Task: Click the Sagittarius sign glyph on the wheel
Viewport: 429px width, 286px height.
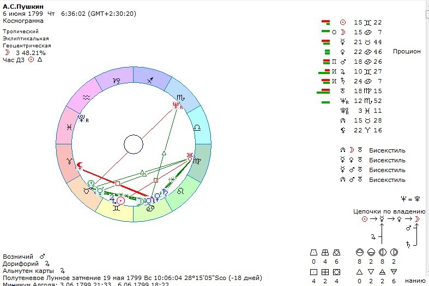Action: (150, 81)
